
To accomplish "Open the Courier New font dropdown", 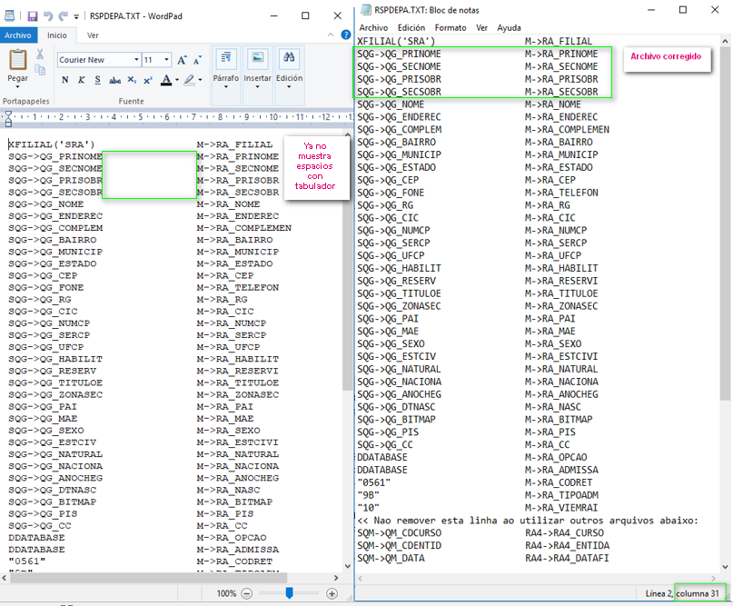I will click(136, 60).
